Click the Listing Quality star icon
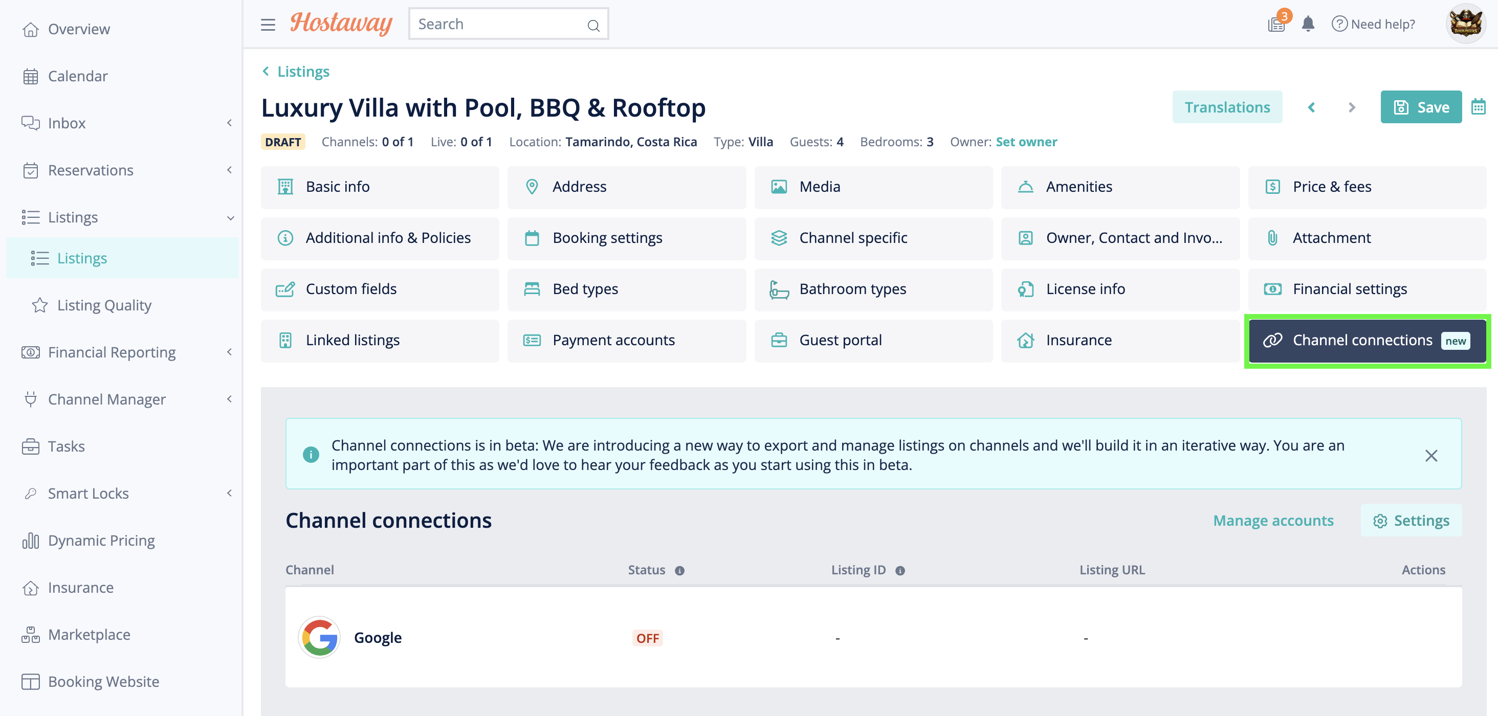The width and height of the screenshot is (1498, 716). pos(39,305)
